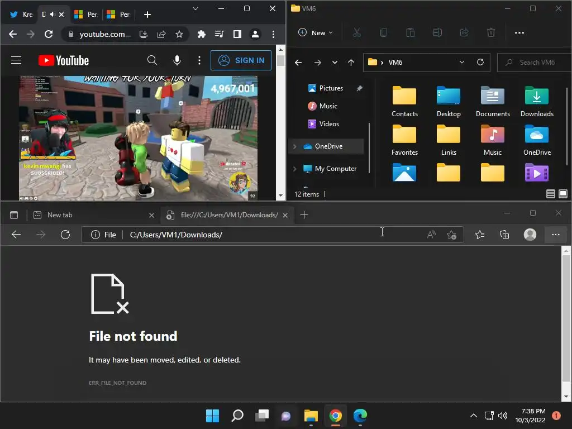572x429 pixels.
Task: Sign in to YouTube
Action: tap(241, 60)
